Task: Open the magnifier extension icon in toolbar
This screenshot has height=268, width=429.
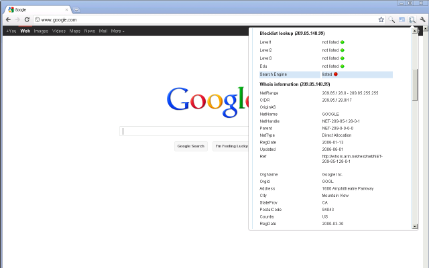Action: pyautogui.click(x=391, y=19)
